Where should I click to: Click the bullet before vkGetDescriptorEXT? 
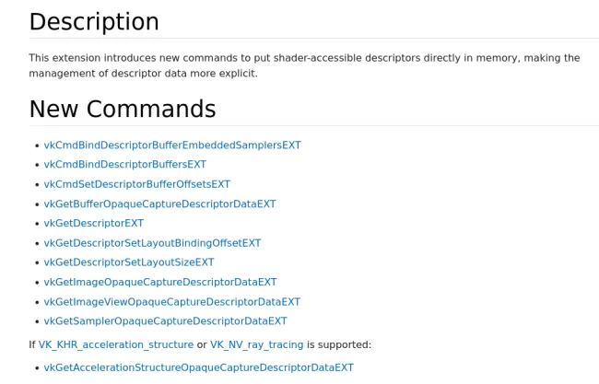point(37,224)
